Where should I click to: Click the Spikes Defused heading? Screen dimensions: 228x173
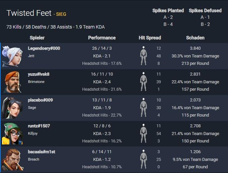click(x=205, y=10)
